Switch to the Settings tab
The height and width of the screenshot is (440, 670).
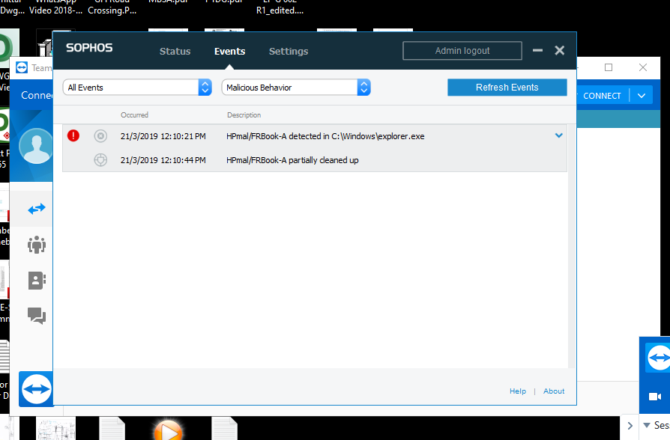289,52
